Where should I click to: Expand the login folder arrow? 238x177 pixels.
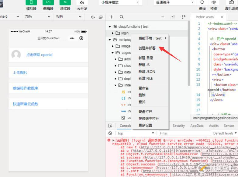(113, 33)
